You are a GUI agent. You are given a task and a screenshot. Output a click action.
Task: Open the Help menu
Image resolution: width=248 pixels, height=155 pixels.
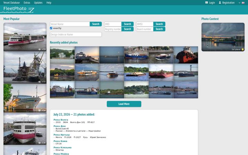[x=49, y=2]
